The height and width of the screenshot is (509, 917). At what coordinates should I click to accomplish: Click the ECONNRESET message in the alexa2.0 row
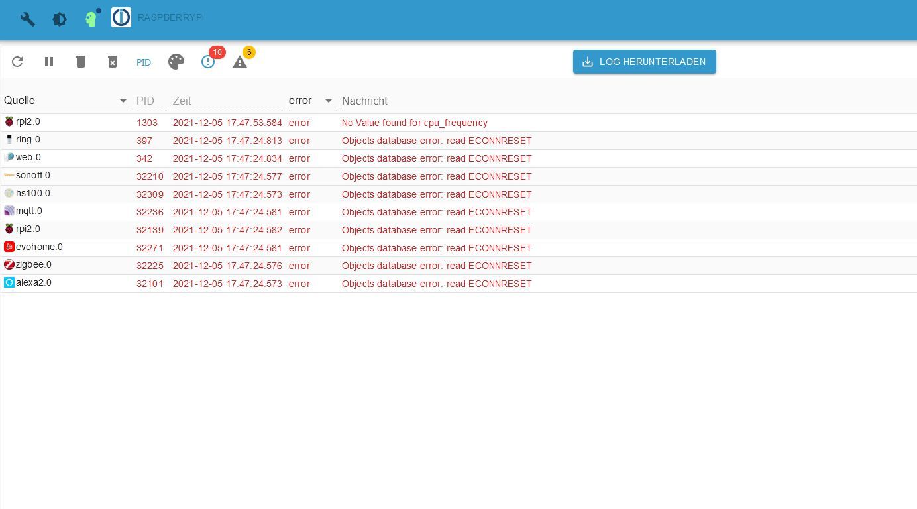(437, 284)
